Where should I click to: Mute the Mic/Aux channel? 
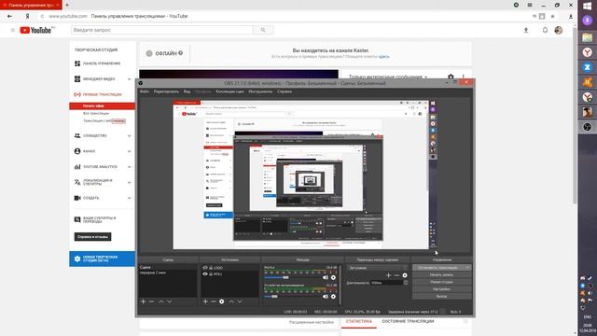[326, 278]
